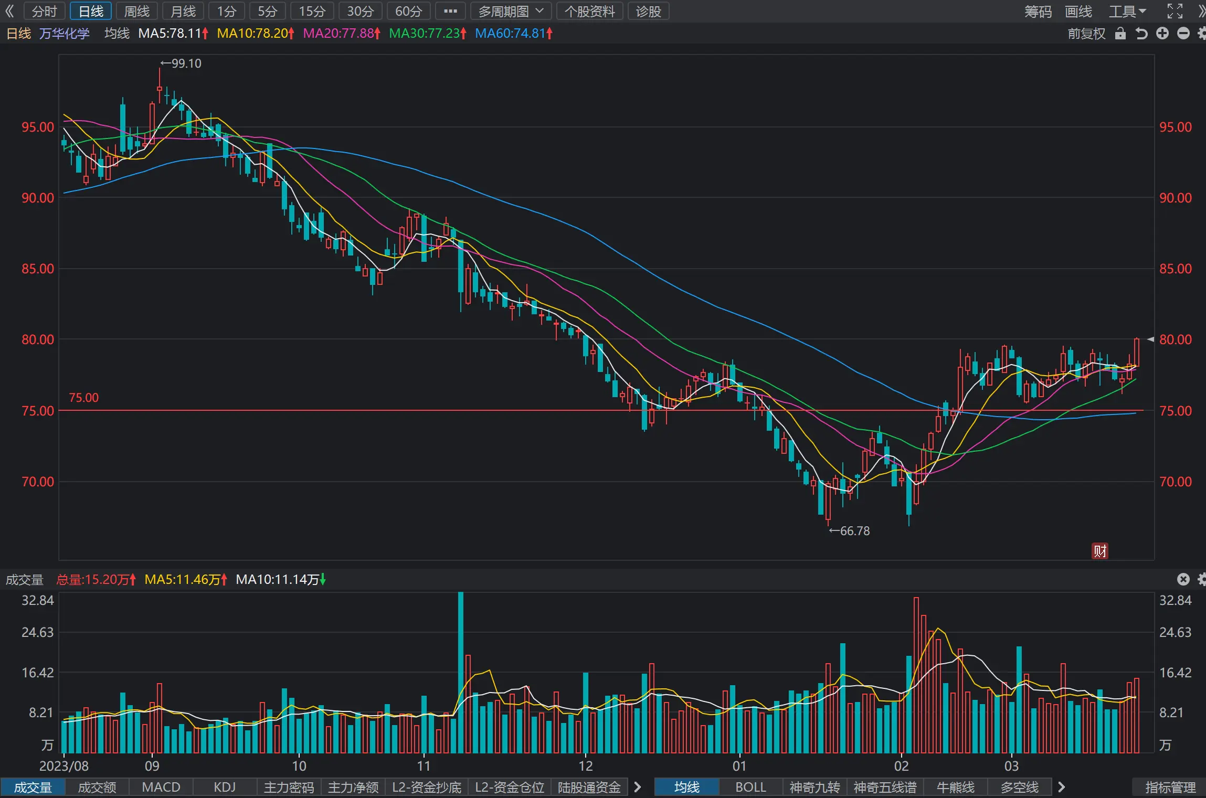Zoom in with the plus circle icon
The height and width of the screenshot is (798, 1206).
click(x=1162, y=34)
